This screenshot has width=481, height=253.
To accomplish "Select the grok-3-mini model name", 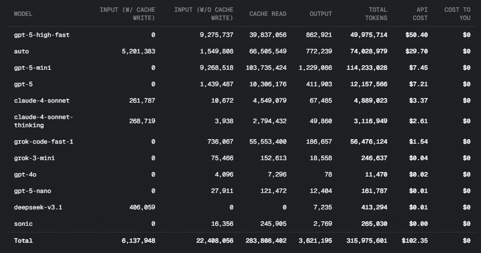I will [34, 158].
